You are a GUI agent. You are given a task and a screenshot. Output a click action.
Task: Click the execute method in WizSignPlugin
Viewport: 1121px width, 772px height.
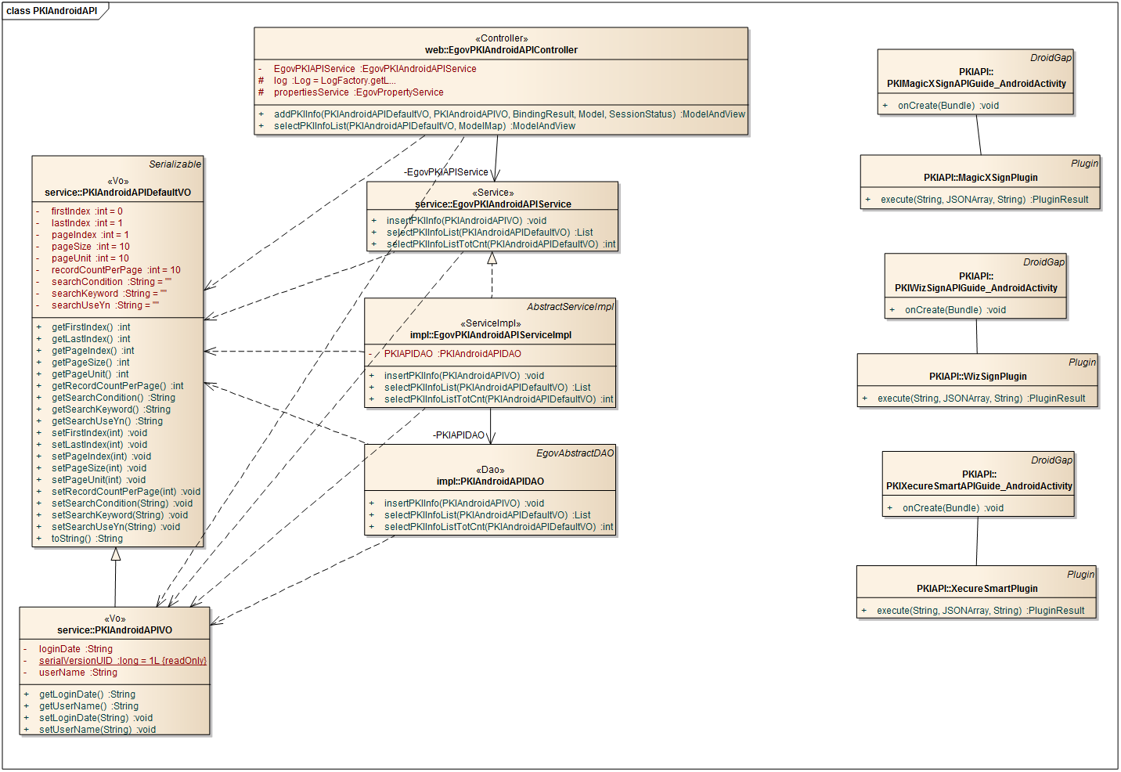pyautogui.click(x=981, y=399)
